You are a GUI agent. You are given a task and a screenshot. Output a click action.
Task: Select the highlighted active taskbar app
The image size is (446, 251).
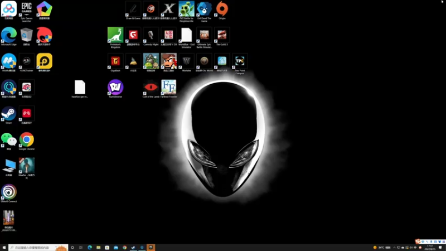pos(151,248)
